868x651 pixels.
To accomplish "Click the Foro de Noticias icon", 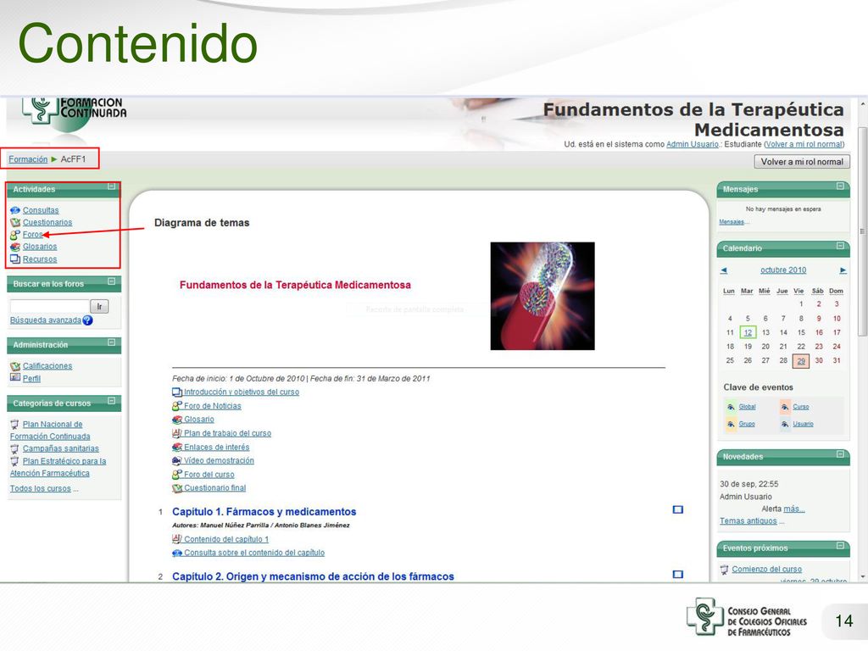I will [177, 406].
